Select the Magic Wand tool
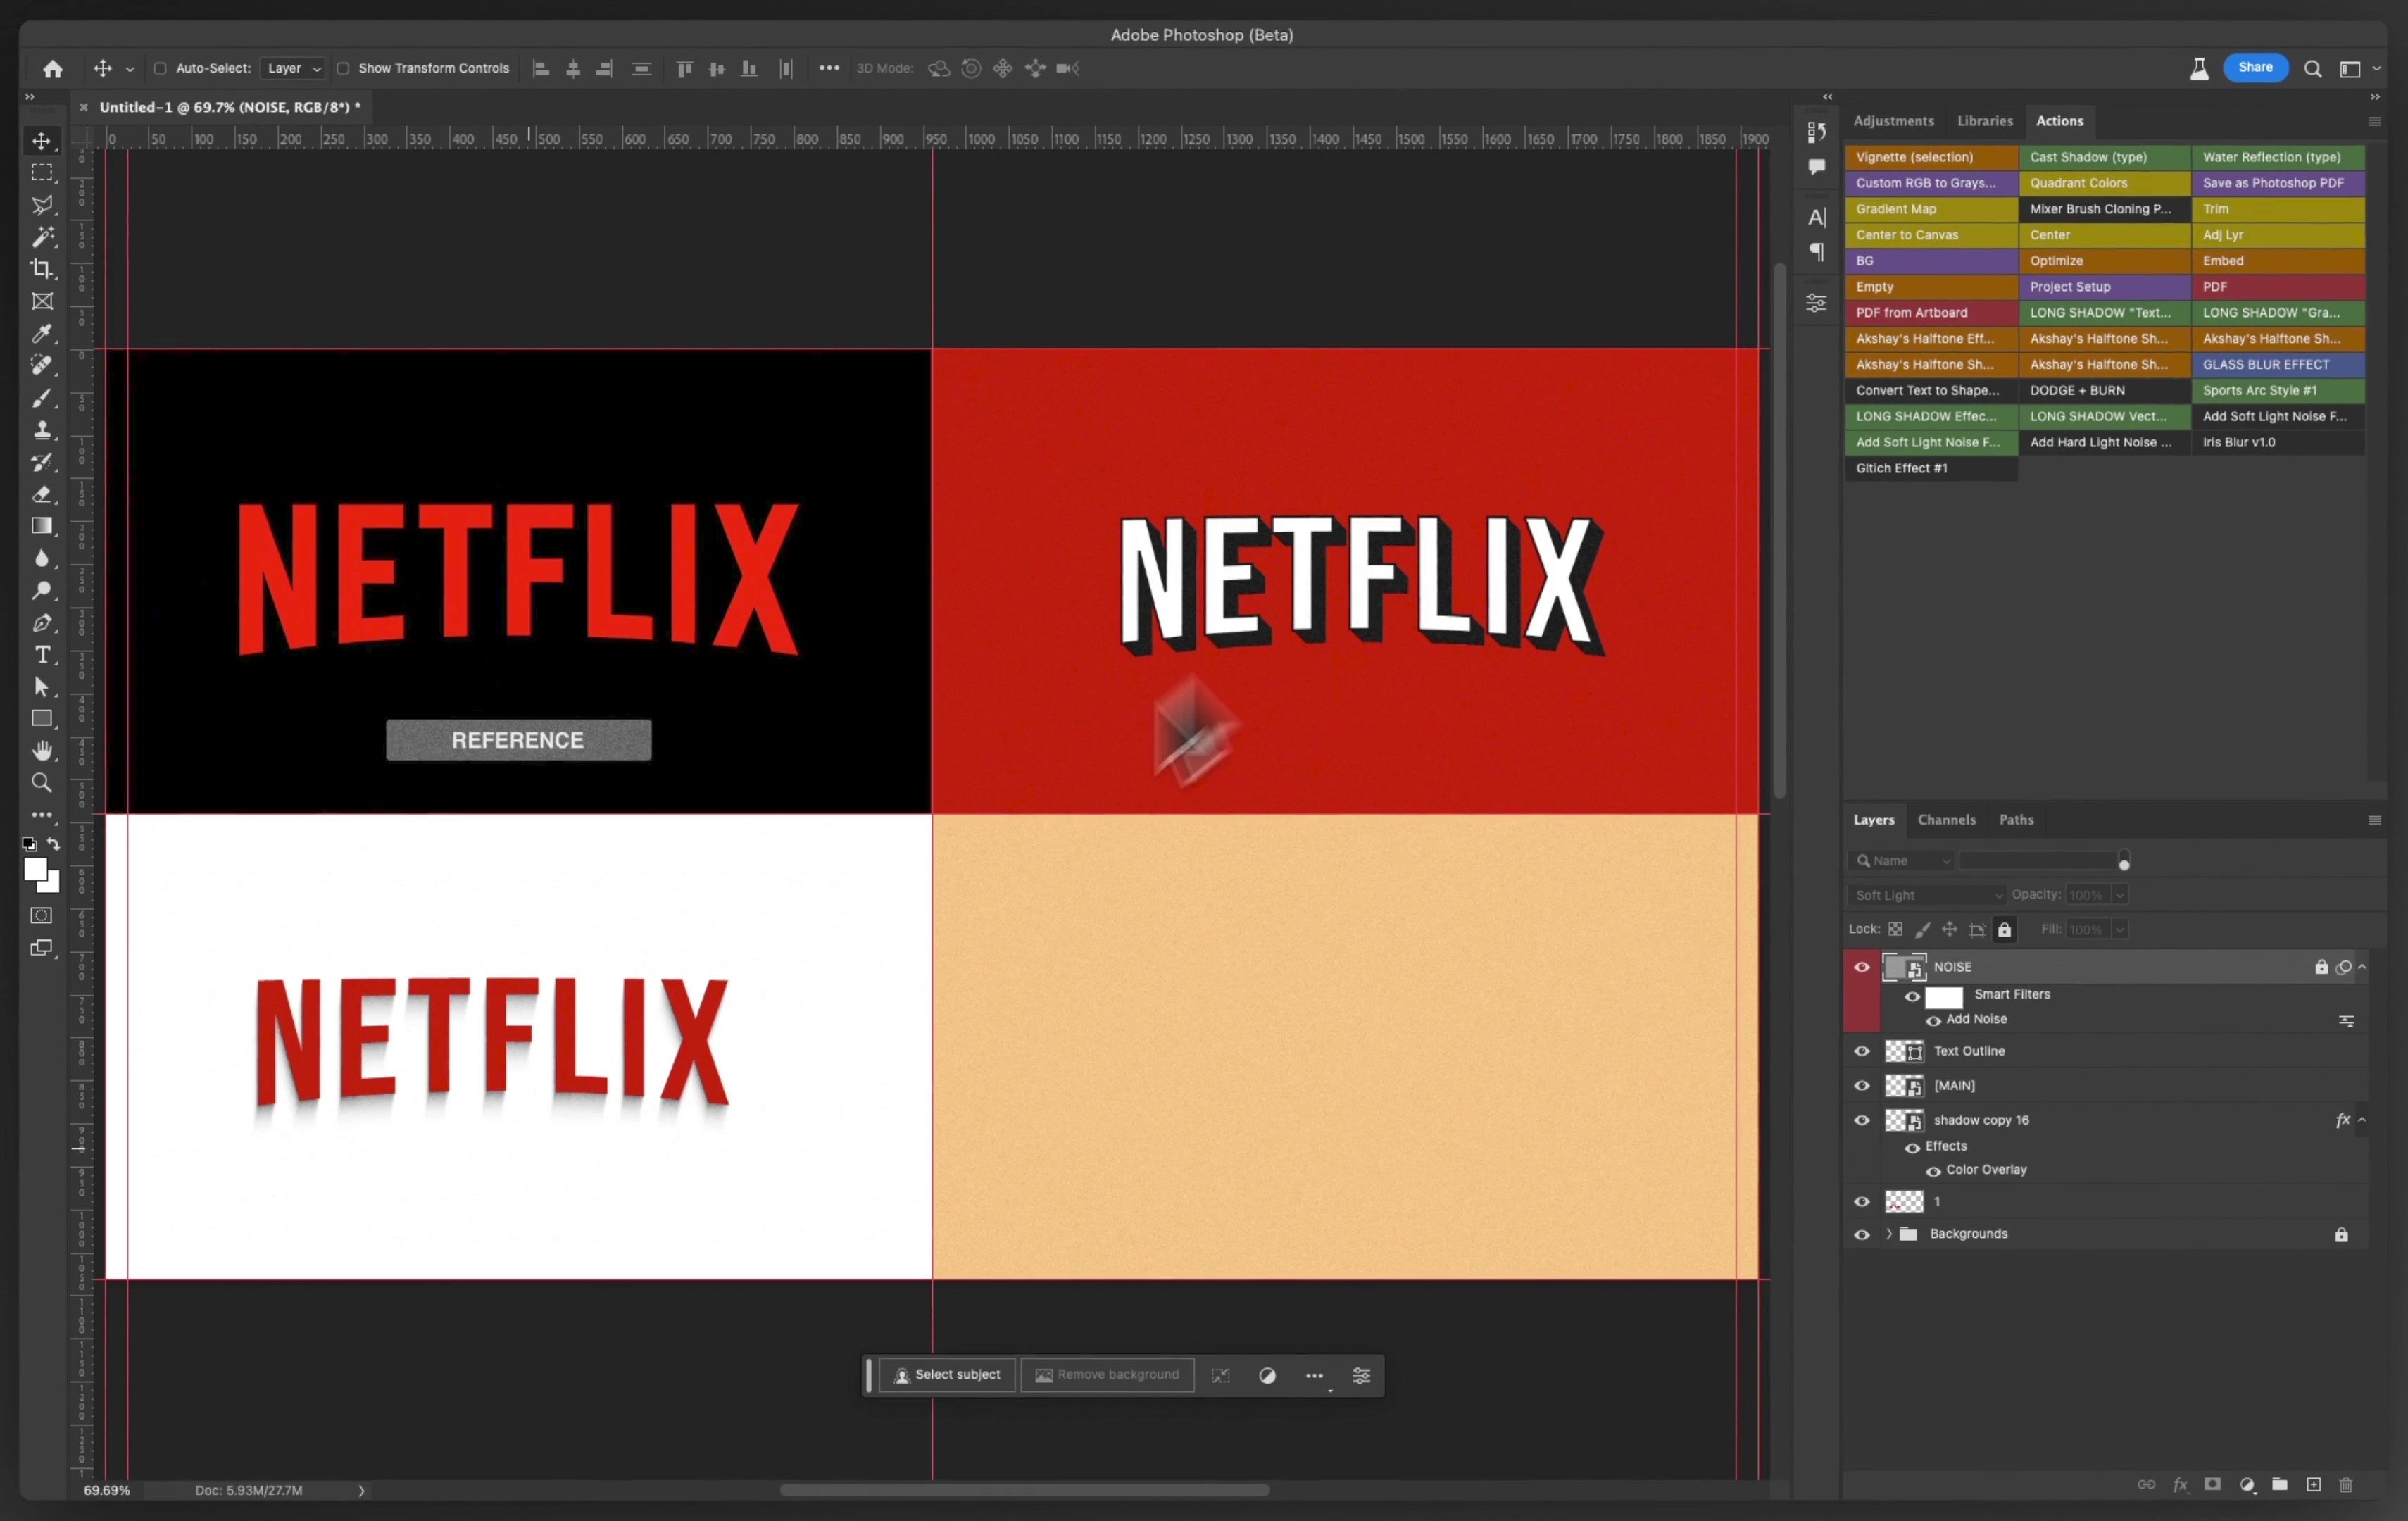This screenshot has height=1521, width=2408. point(42,237)
